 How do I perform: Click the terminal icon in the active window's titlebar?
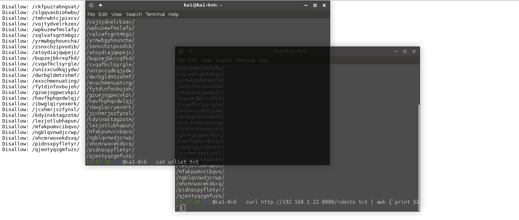91,5
